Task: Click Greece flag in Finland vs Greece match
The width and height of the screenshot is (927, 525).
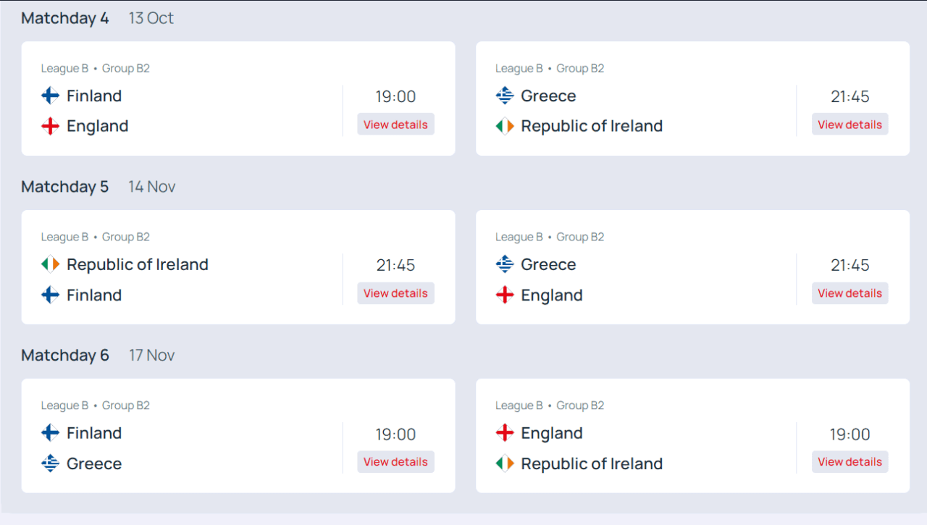Action: coord(50,463)
